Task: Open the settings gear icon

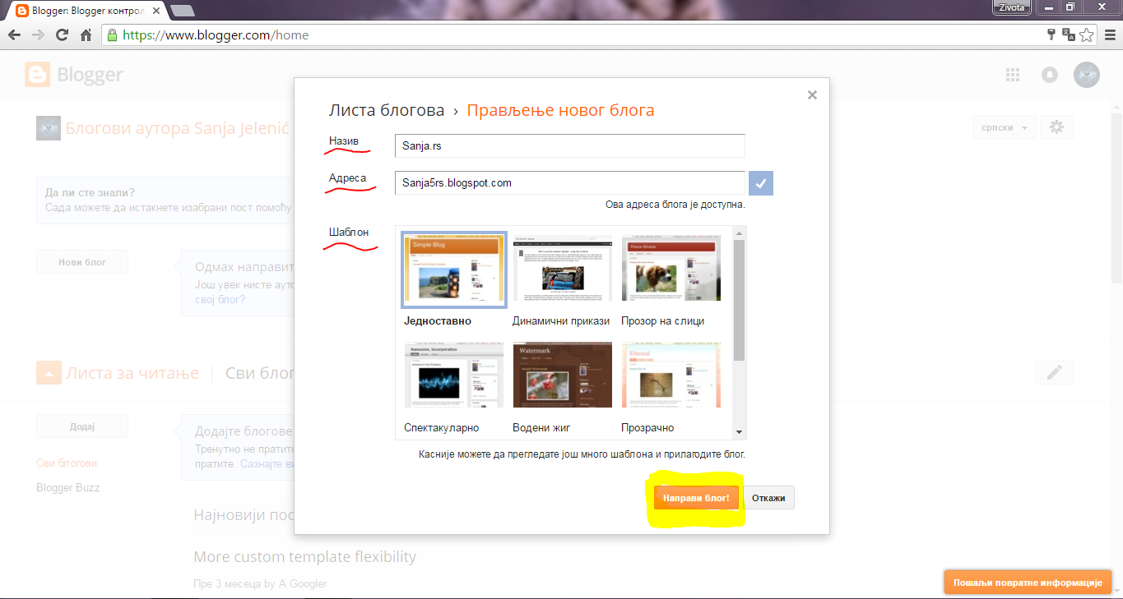Action: click(1057, 127)
